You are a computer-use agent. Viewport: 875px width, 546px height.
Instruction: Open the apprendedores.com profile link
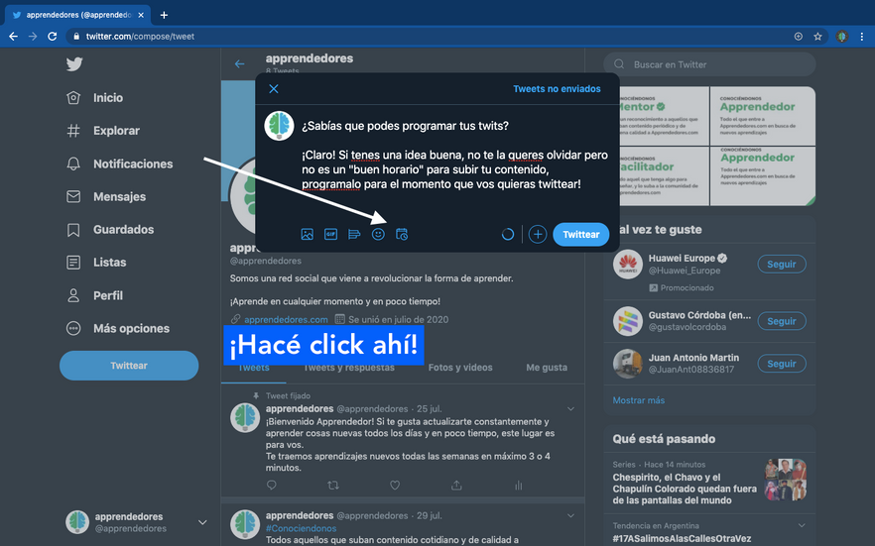click(286, 319)
